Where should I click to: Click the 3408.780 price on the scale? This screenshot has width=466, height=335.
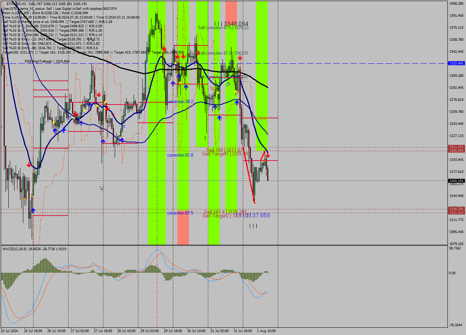(457, 4)
